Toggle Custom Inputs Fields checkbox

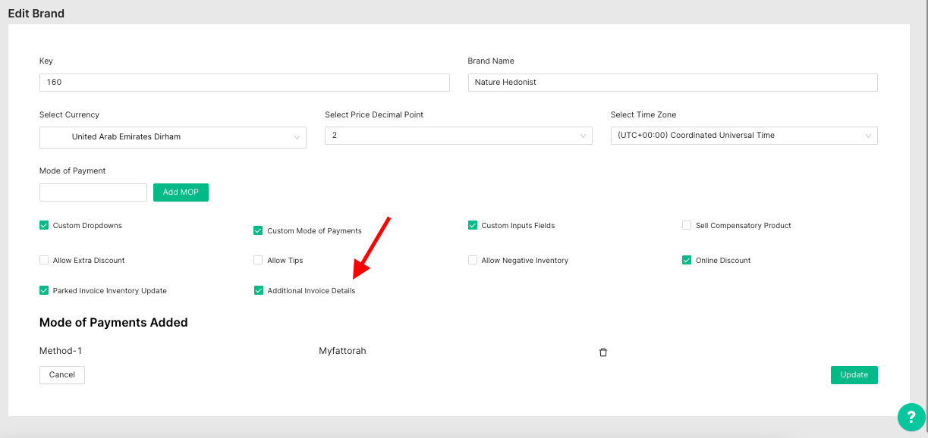coord(473,225)
